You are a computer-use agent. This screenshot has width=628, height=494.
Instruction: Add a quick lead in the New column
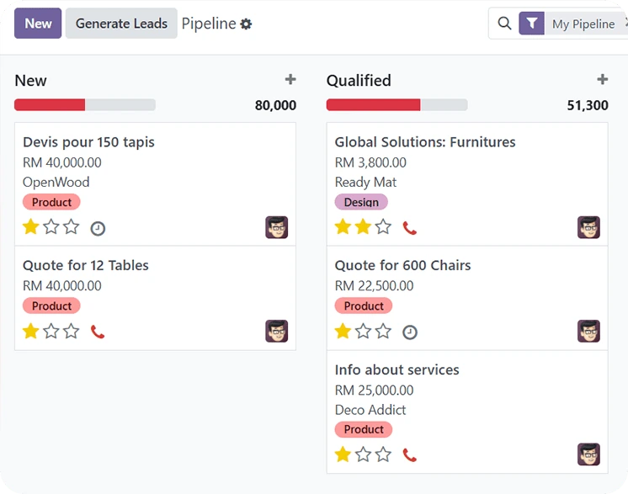290,80
